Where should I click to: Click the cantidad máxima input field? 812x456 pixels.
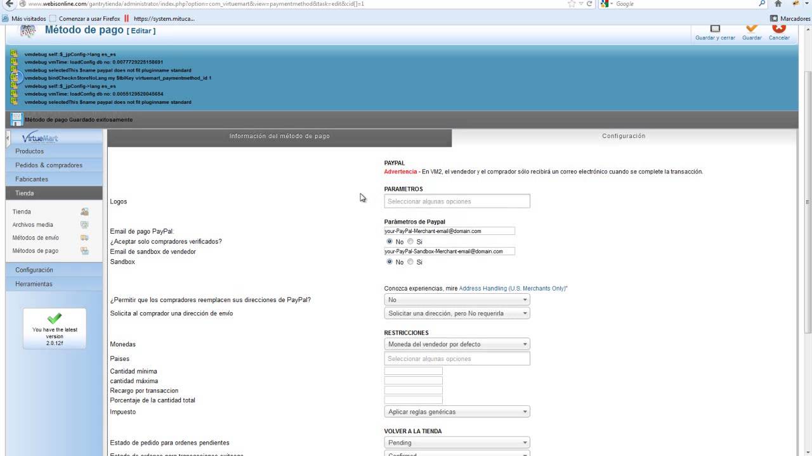pyautogui.click(x=413, y=381)
